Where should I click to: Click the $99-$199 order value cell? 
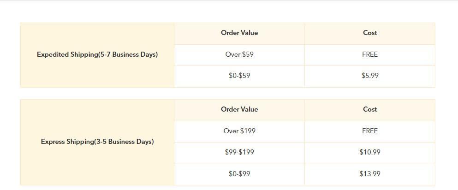[239, 153]
